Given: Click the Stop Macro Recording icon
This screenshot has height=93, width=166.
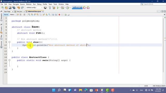Looking at the screenshot, I should (x=62, y=15).
